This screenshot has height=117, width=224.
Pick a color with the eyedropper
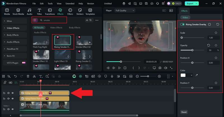point(197,75)
